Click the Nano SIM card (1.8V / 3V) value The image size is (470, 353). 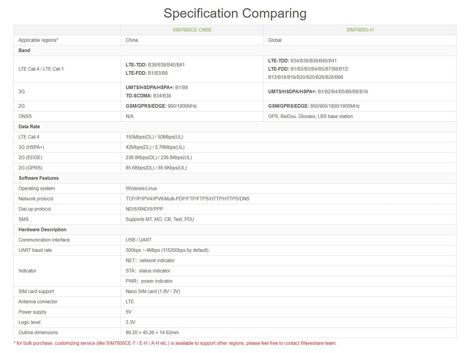[153, 291]
